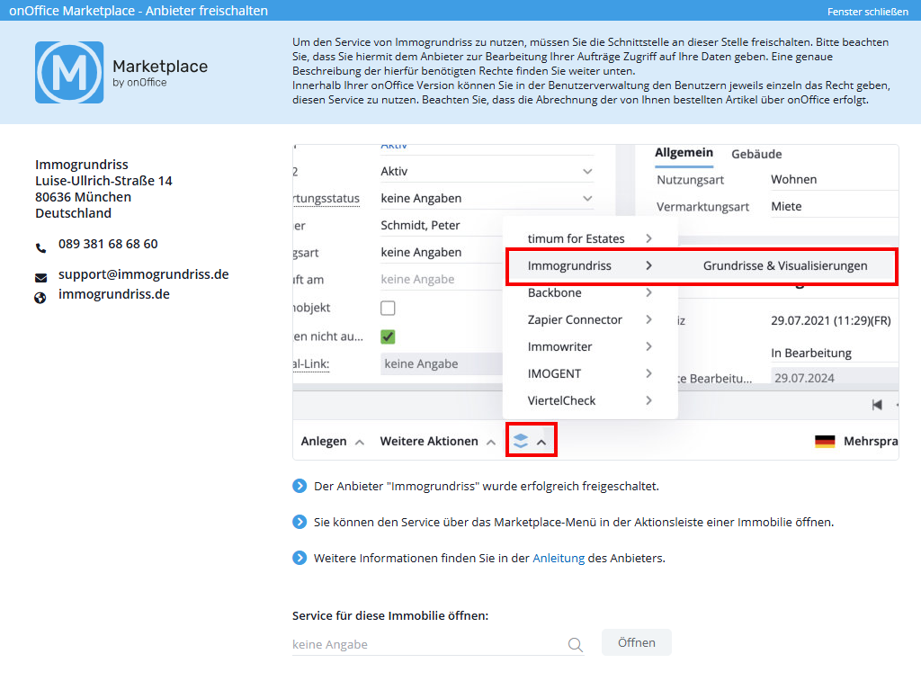
Task: Select 'Immogrundriss' in the Marketplace menu
Action: coord(569,265)
